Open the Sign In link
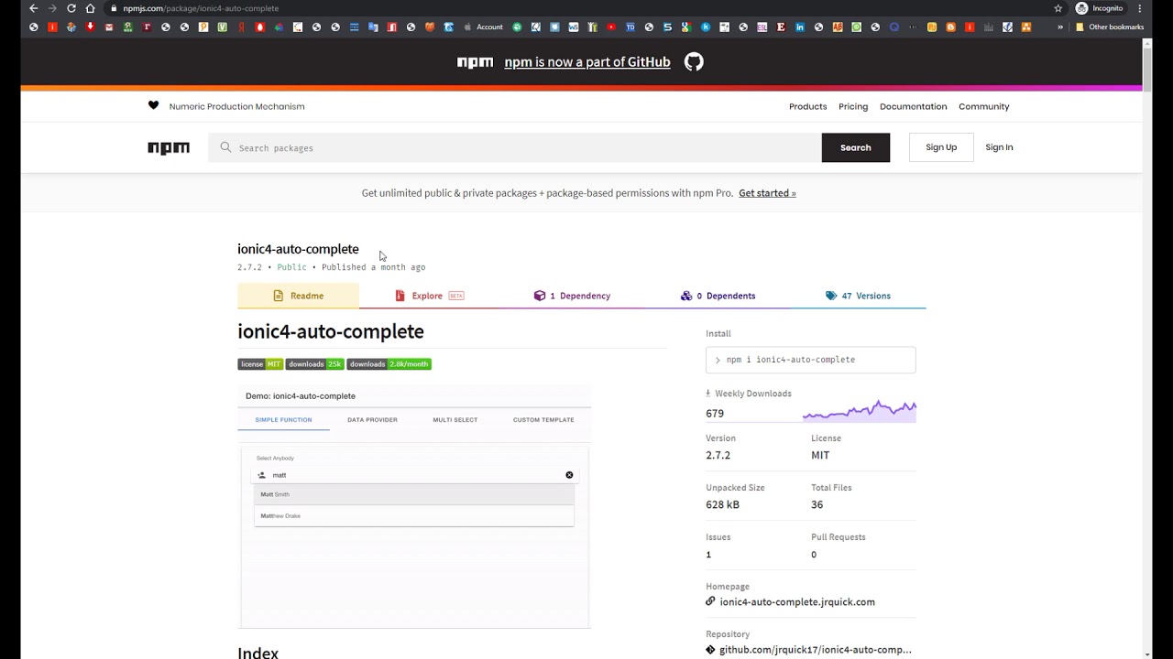The width and height of the screenshot is (1173, 659). point(999,147)
